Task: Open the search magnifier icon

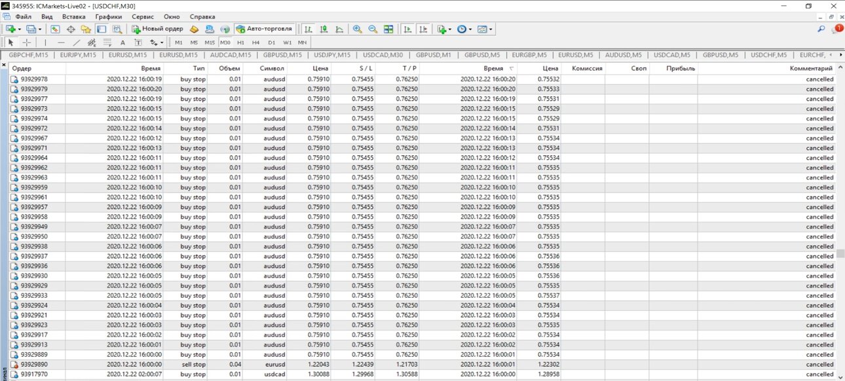Action: click(821, 29)
